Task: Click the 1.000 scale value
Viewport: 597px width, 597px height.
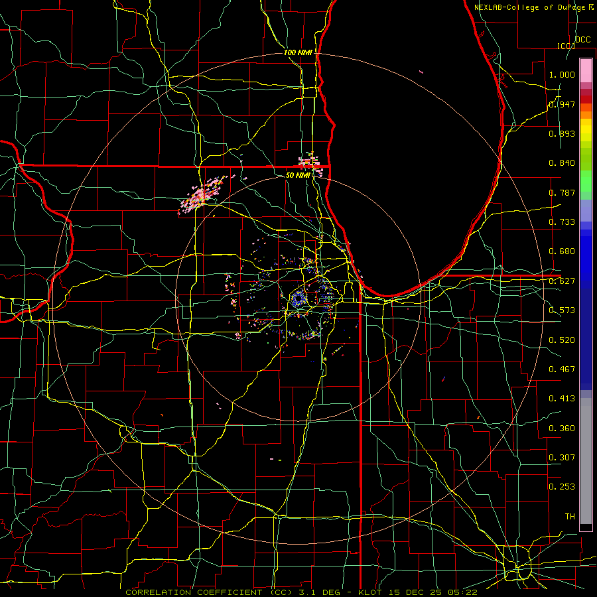Action: (x=562, y=74)
